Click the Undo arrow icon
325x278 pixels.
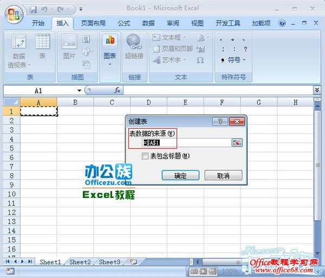[44, 10]
